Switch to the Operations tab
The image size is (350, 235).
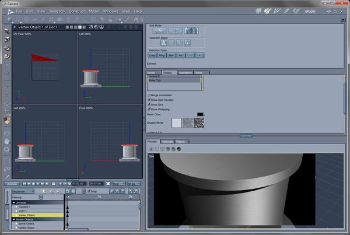185,72
